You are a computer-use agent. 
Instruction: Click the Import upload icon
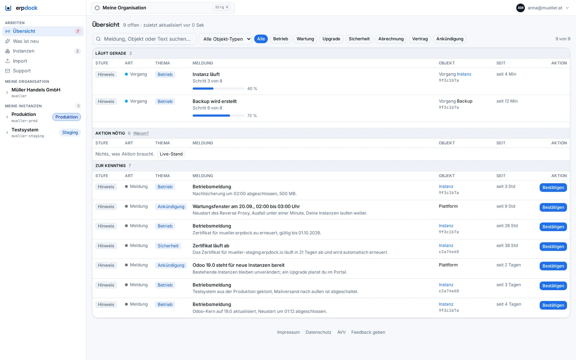[8, 61]
